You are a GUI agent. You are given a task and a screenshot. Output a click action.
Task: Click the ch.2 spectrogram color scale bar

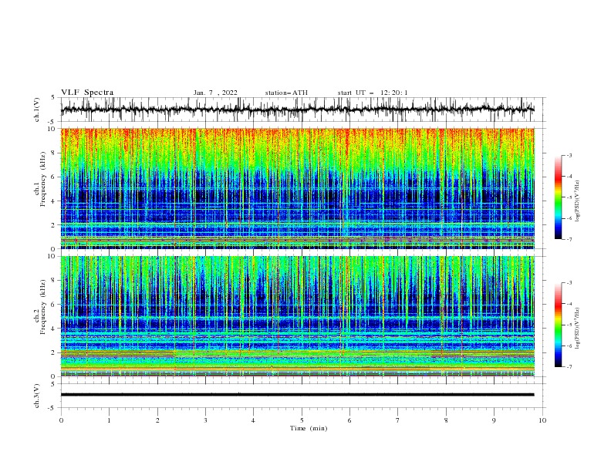click(x=558, y=325)
